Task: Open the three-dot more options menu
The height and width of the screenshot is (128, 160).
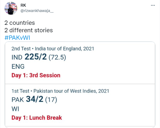Action: tap(153, 5)
